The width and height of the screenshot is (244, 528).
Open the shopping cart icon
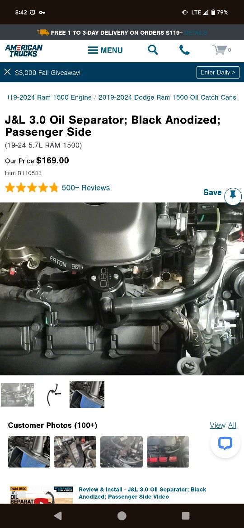221,50
